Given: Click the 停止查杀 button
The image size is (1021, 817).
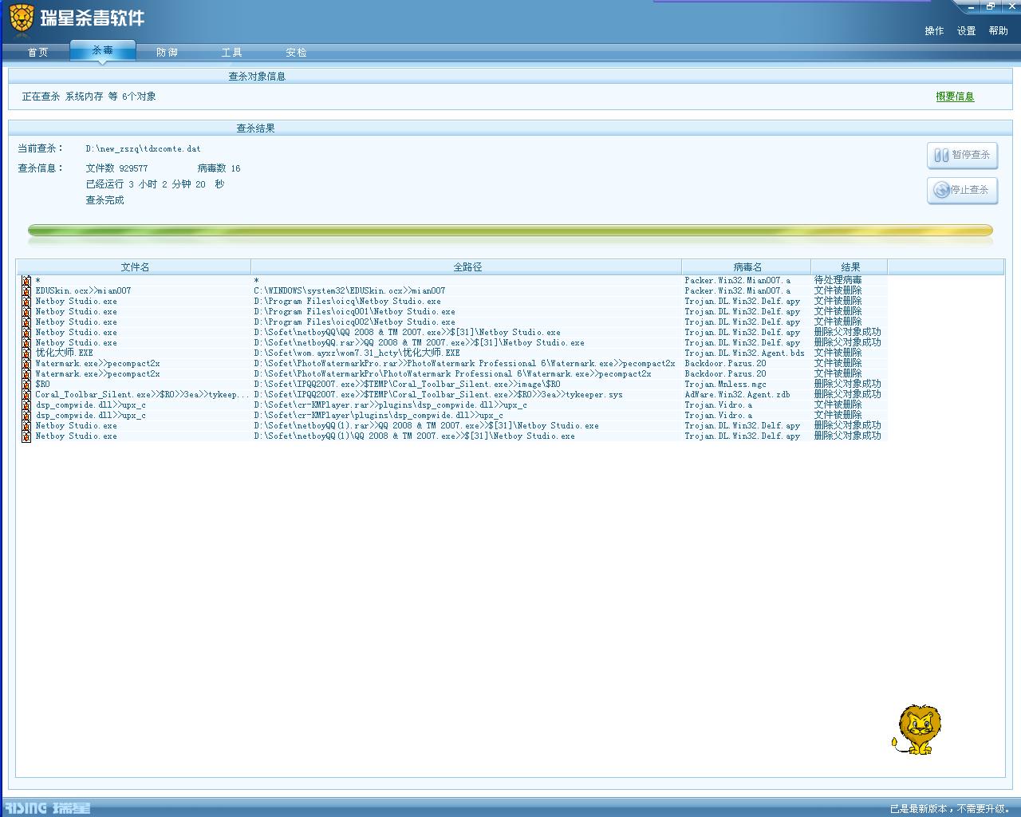Looking at the screenshot, I should click(x=962, y=191).
